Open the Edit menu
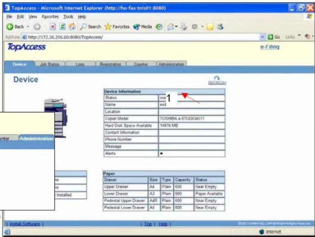 click(x=20, y=17)
